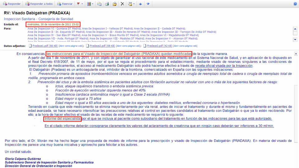The image size is (299, 168).
Task: Click signature line 'Dirección General de Ordenación e Inspección'
Action: pyautogui.click(x=38, y=166)
